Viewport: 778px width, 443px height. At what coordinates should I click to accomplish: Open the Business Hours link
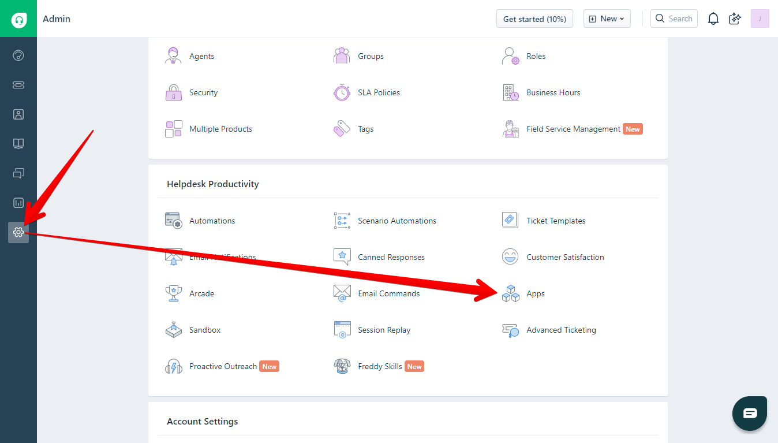553,92
